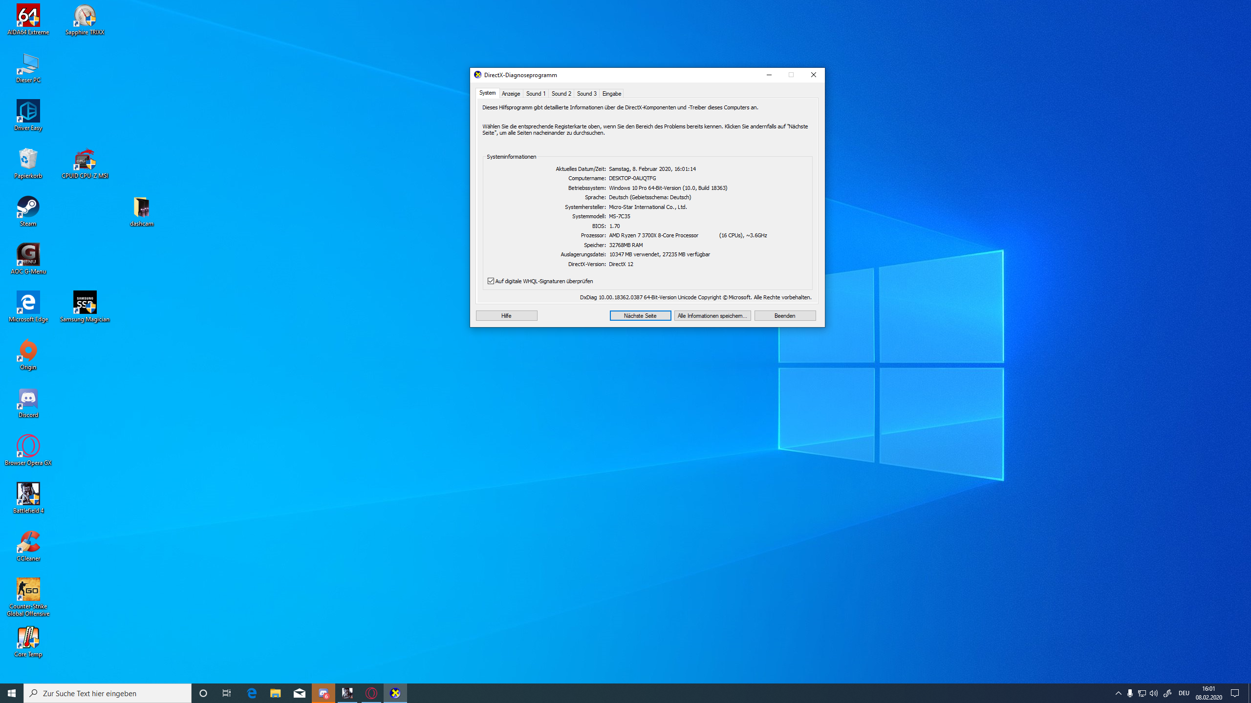Screen dimensions: 1251x703
Task: Click Alle Informationen speichern button
Action: coord(712,316)
